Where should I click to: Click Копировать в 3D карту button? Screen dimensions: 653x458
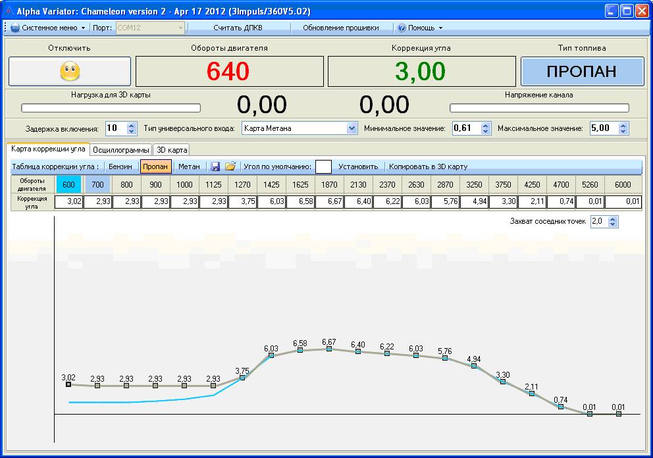click(428, 167)
